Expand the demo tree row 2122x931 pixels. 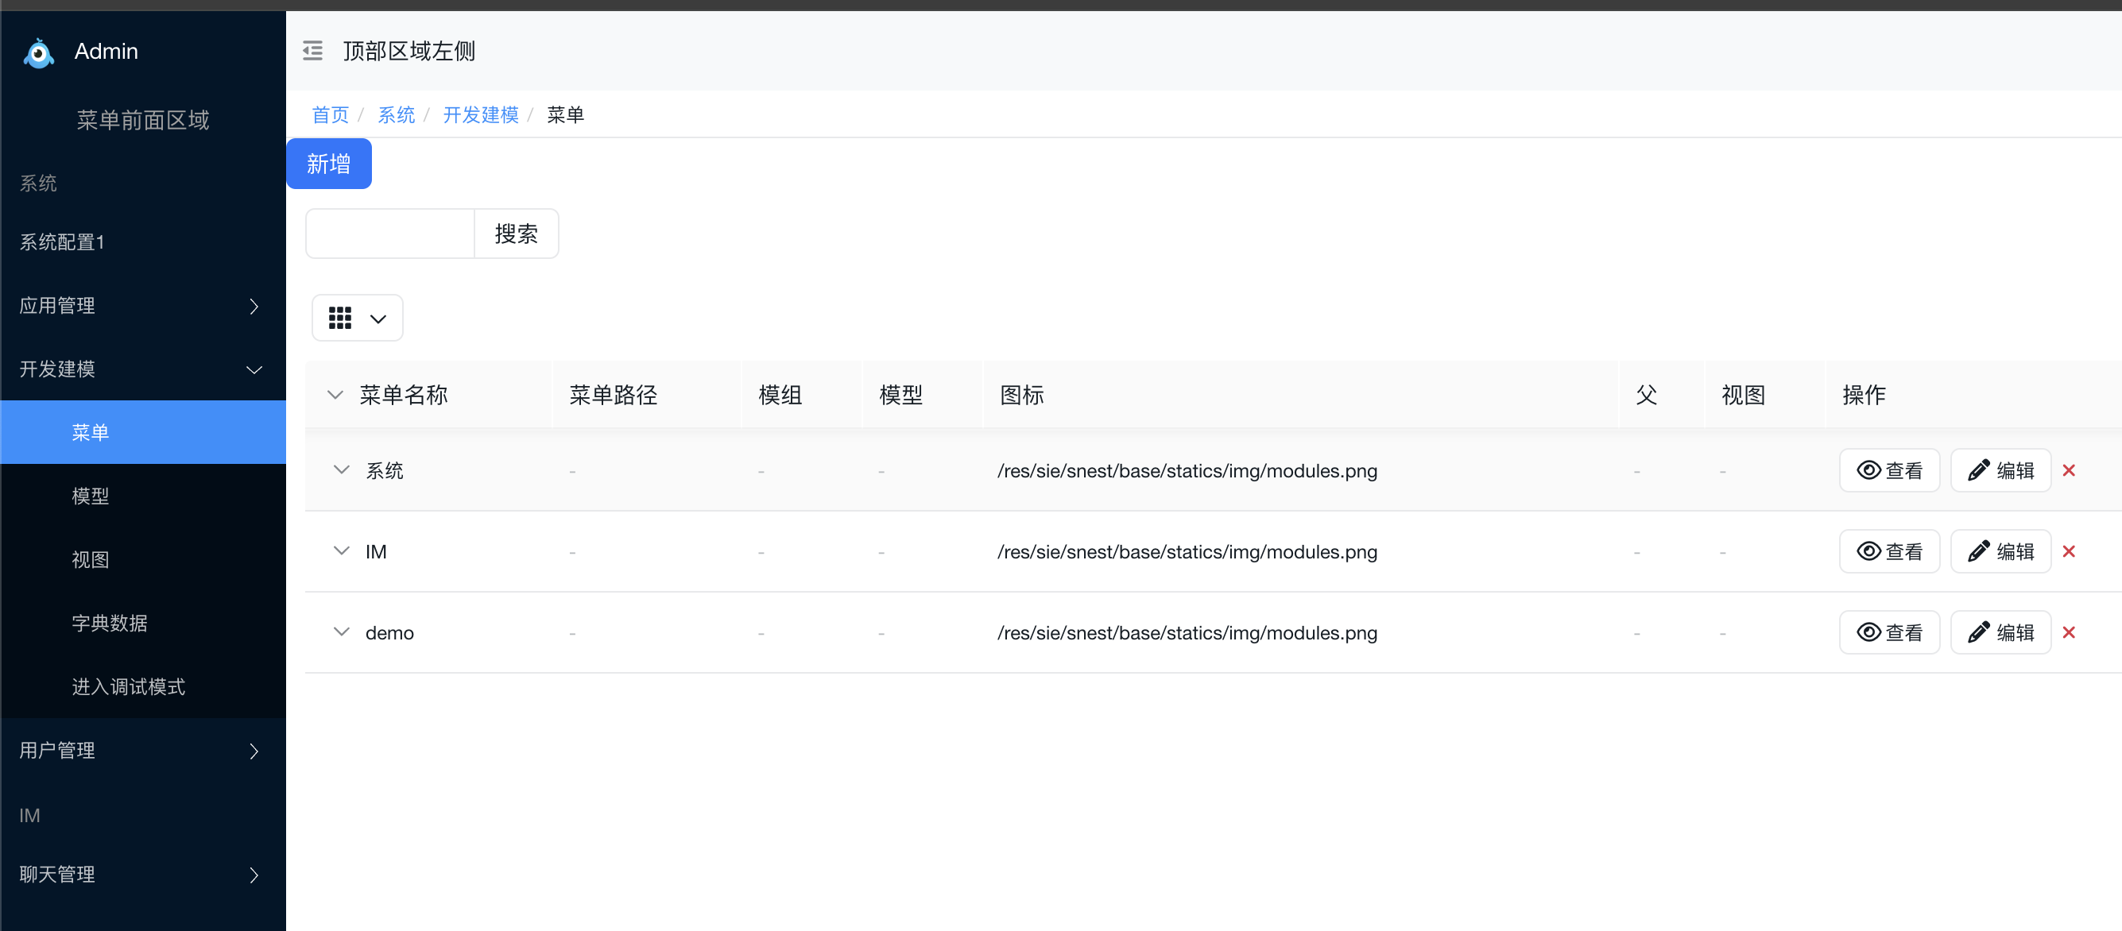pyautogui.click(x=341, y=632)
